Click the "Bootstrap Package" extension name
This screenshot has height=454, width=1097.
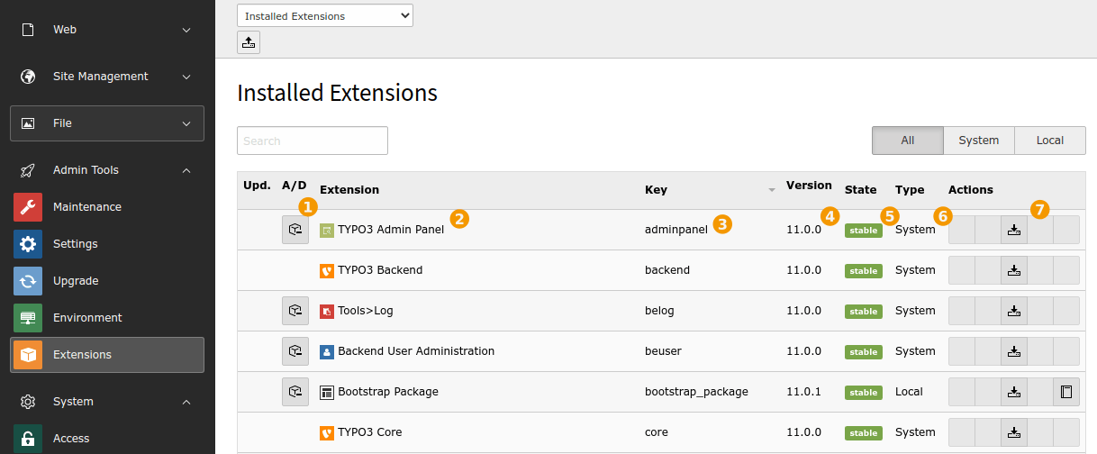[x=388, y=392]
